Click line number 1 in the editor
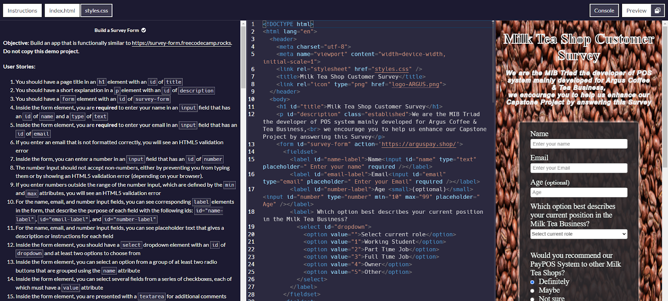Image resolution: width=668 pixels, height=301 pixels. click(253, 24)
